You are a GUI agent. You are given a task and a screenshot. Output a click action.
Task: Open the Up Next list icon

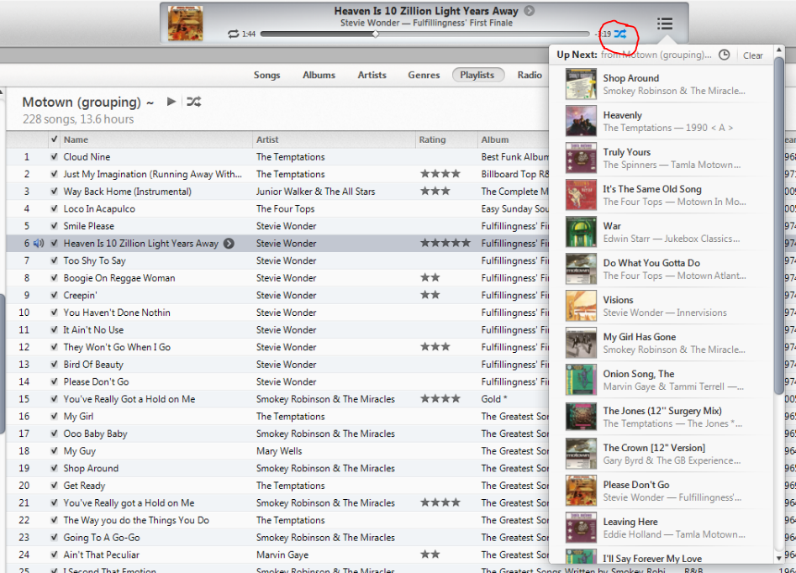(665, 24)
